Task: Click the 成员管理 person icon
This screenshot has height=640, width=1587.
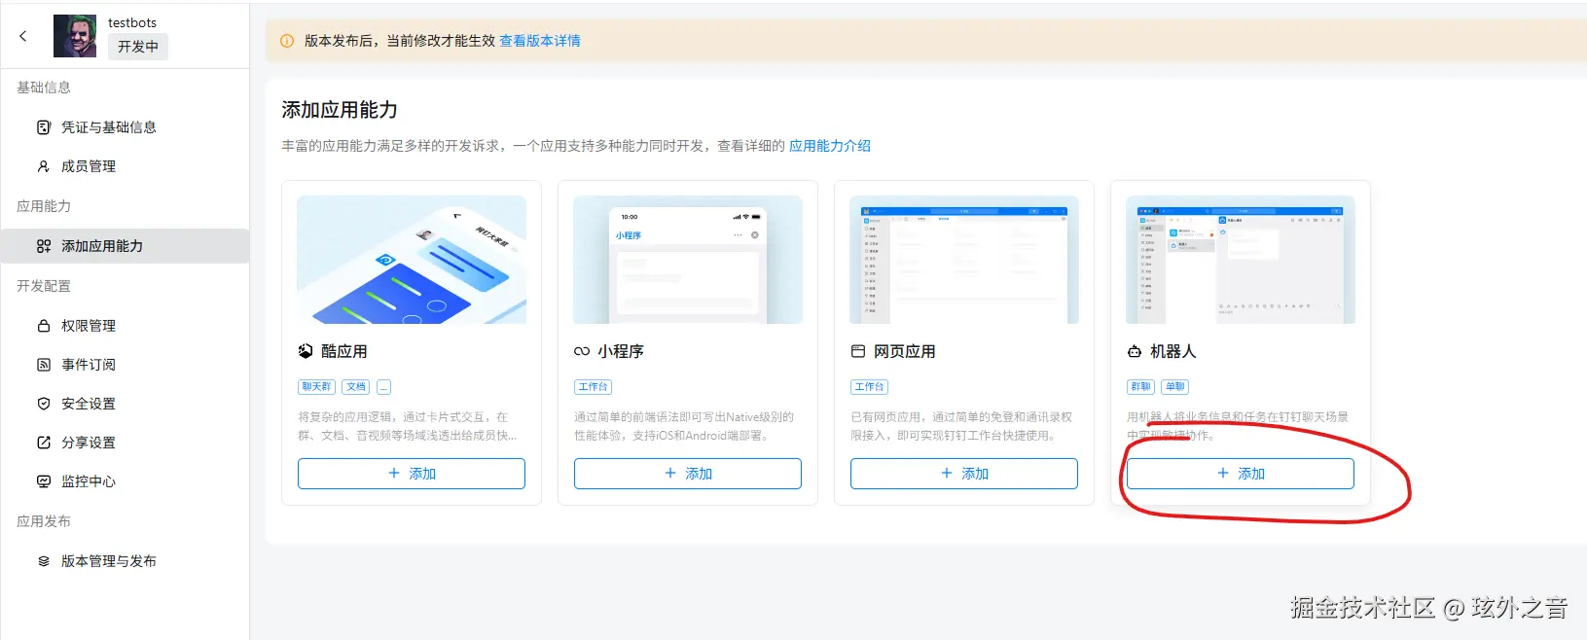Action: 44,166
